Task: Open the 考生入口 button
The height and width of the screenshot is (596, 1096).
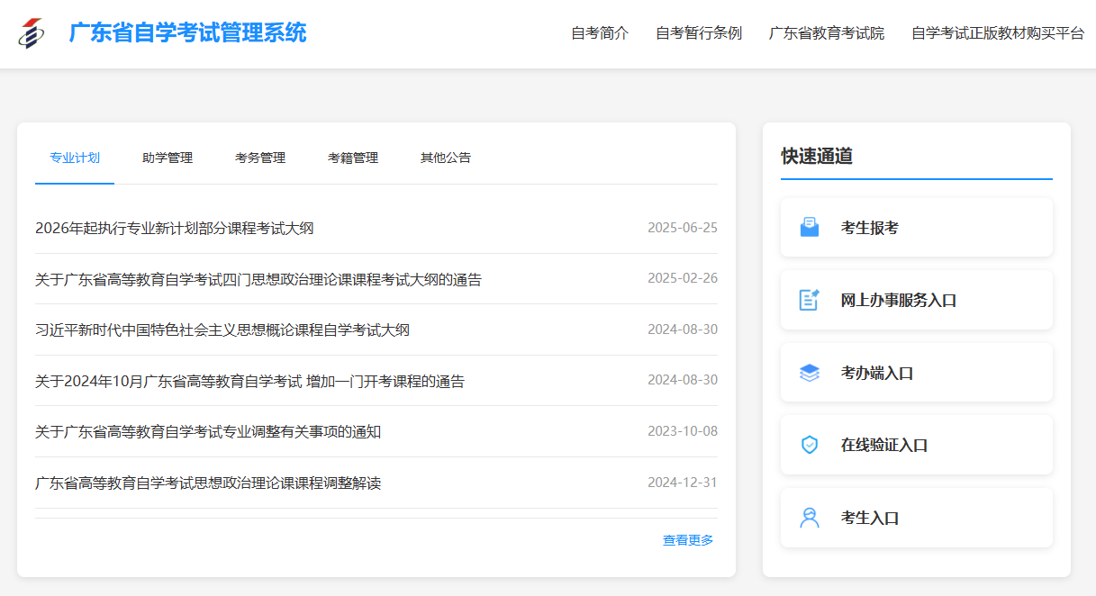Action: [x=917, y=518]
